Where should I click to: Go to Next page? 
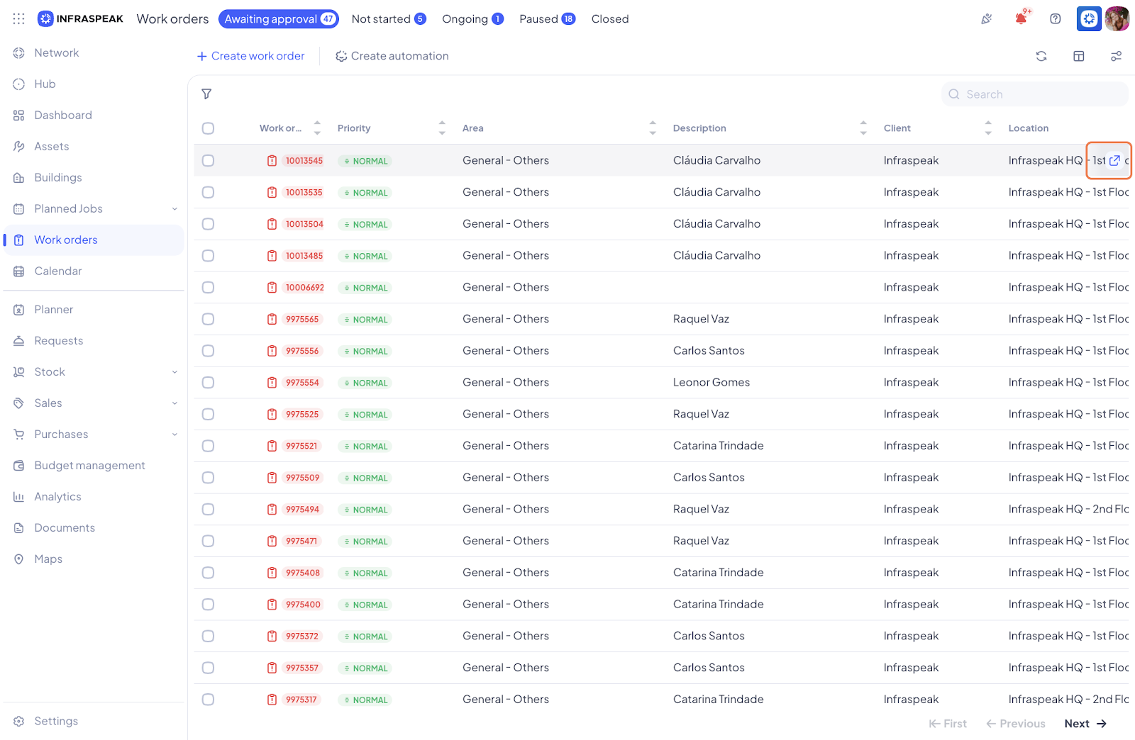[1085, 724]
